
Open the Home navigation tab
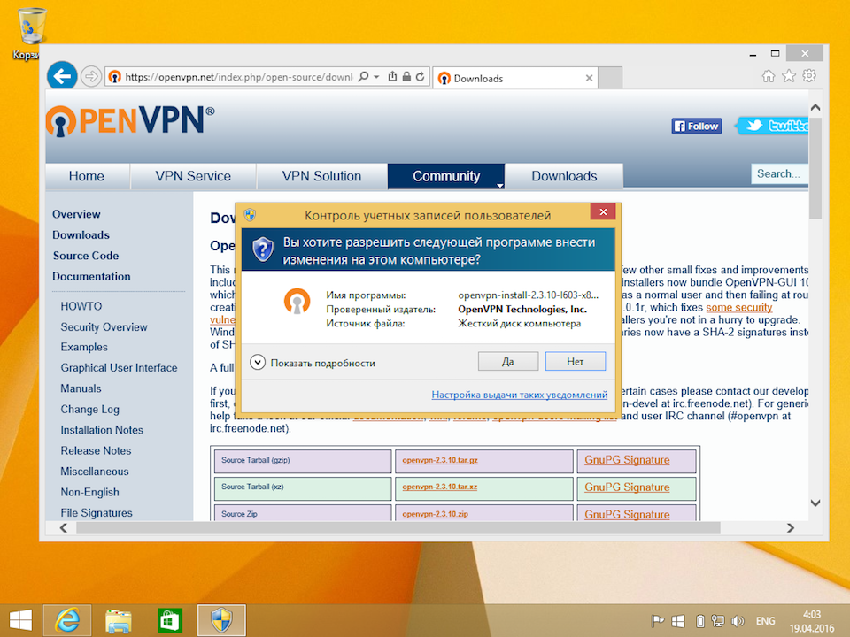(x=87, y=176)
